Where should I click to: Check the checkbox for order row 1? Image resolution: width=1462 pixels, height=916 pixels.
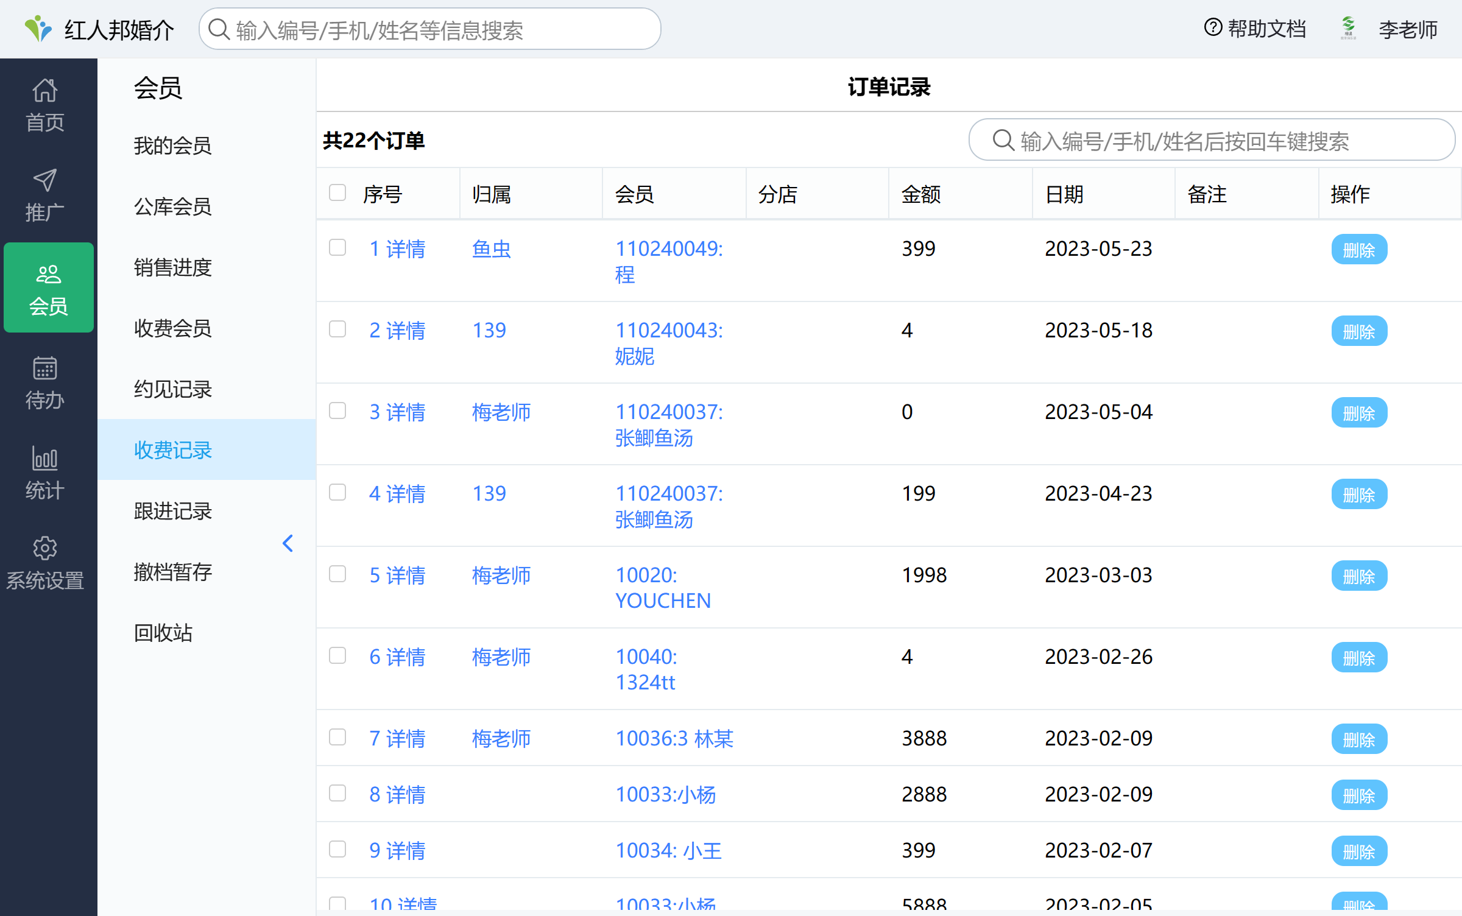point(337,248)
